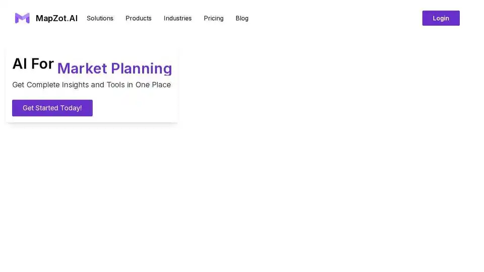Expand the Products navigation menu
The image size is (484, 272).
click(139, 18)
